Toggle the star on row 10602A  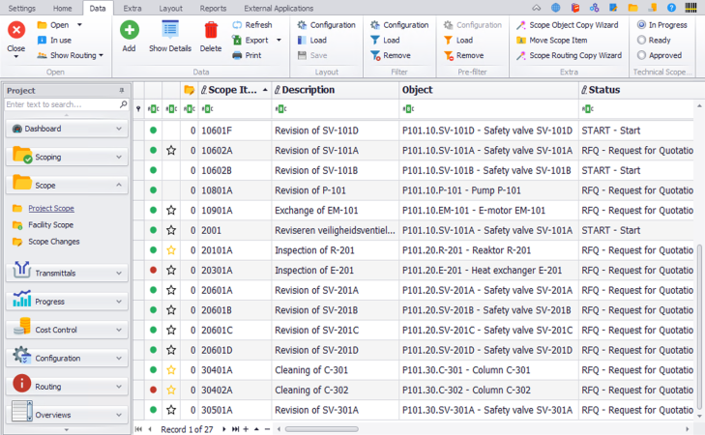[x=171, y=150]
